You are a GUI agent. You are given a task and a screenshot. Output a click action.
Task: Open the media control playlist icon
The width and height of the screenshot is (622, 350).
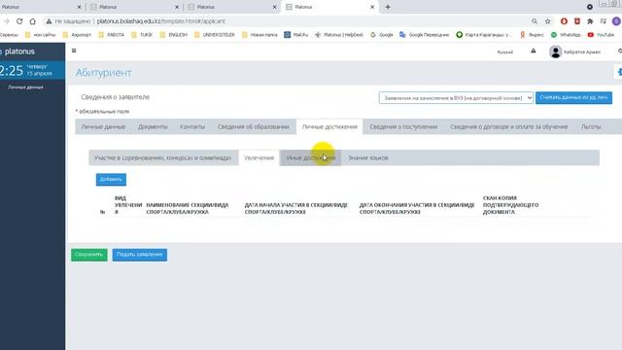[x=604, y=21]
